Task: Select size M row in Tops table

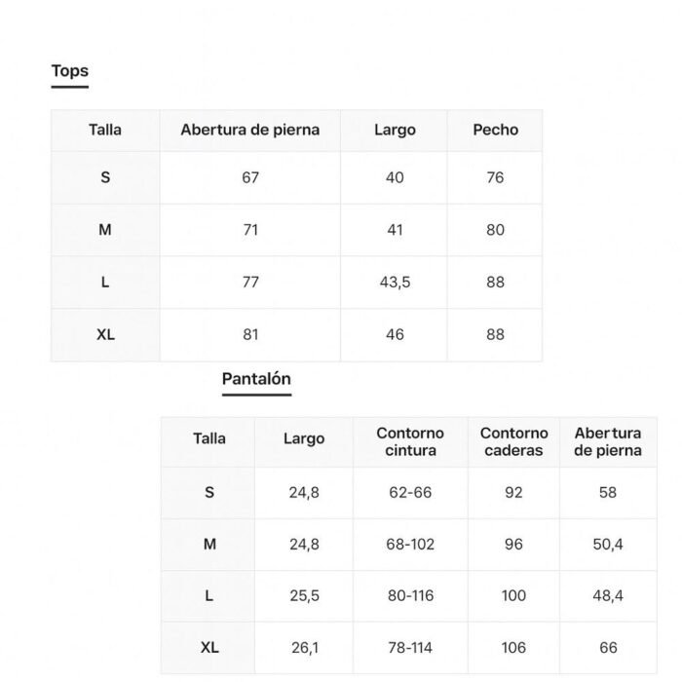Action: point(296,230)
